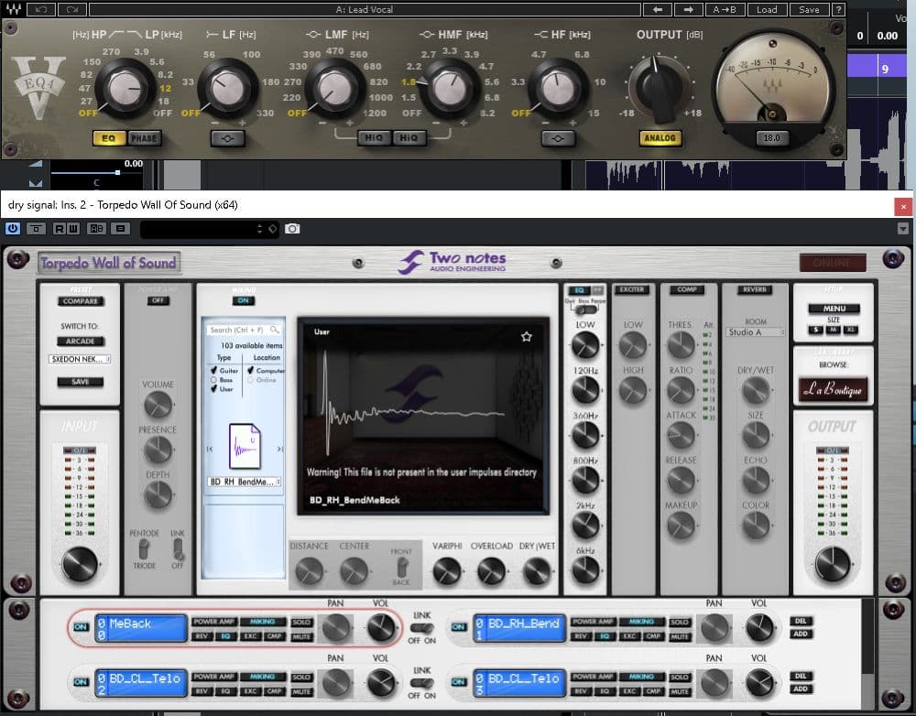This screenshot has height=716, width=916.
Task: Click the impulse response file thumbnail
Action: 245,447
